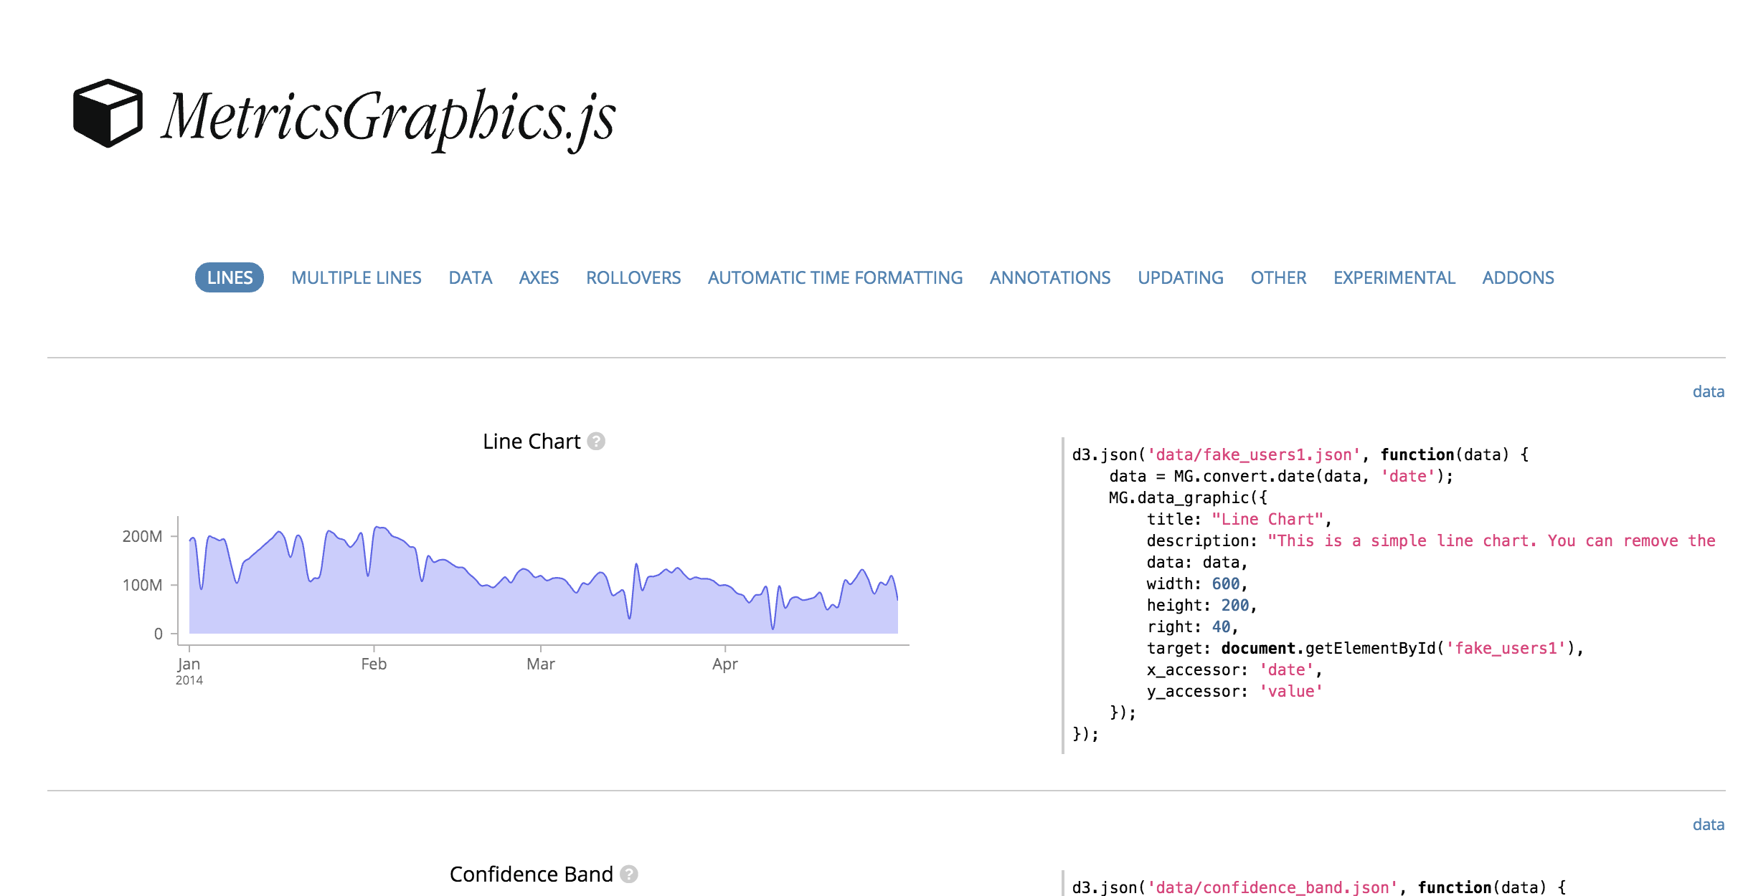Open the help icon beside Confidence Band
Screen dimensions: 1743x896
pos(629,874)
